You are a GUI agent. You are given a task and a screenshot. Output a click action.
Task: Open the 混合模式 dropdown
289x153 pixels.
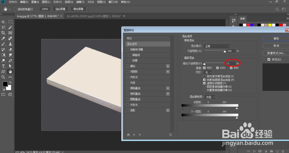pos(217,46)
